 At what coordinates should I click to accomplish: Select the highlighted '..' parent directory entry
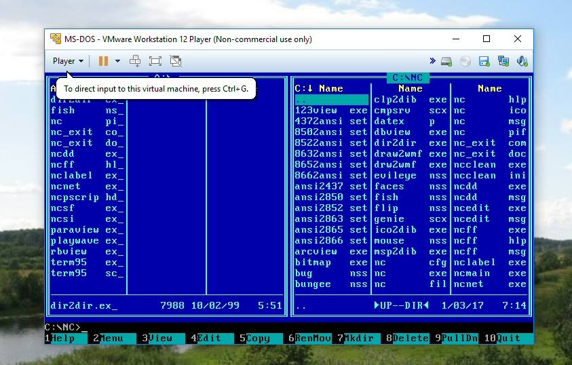pyautogui.click(x=332, y=100)
